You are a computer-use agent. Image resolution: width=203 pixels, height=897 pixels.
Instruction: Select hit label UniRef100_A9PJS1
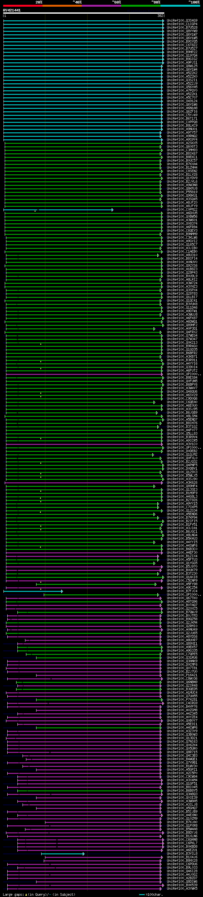[x=182, y=63]
